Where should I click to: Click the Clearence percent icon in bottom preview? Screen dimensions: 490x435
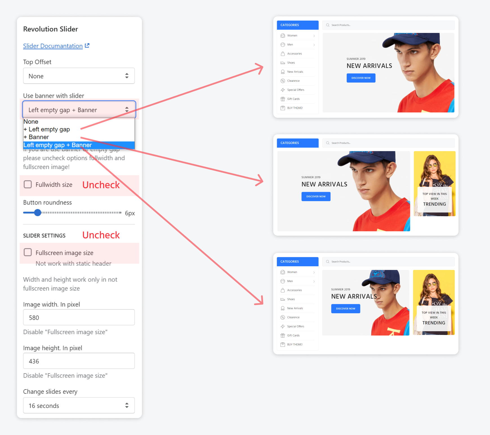(x=283, y=318)
